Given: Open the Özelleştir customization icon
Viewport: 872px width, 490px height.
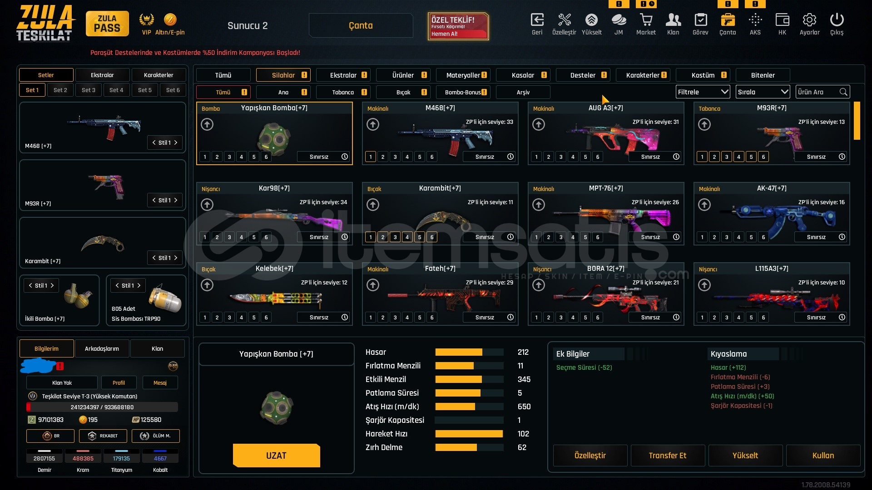Looking at the screenshot, I should click(564, 20).
